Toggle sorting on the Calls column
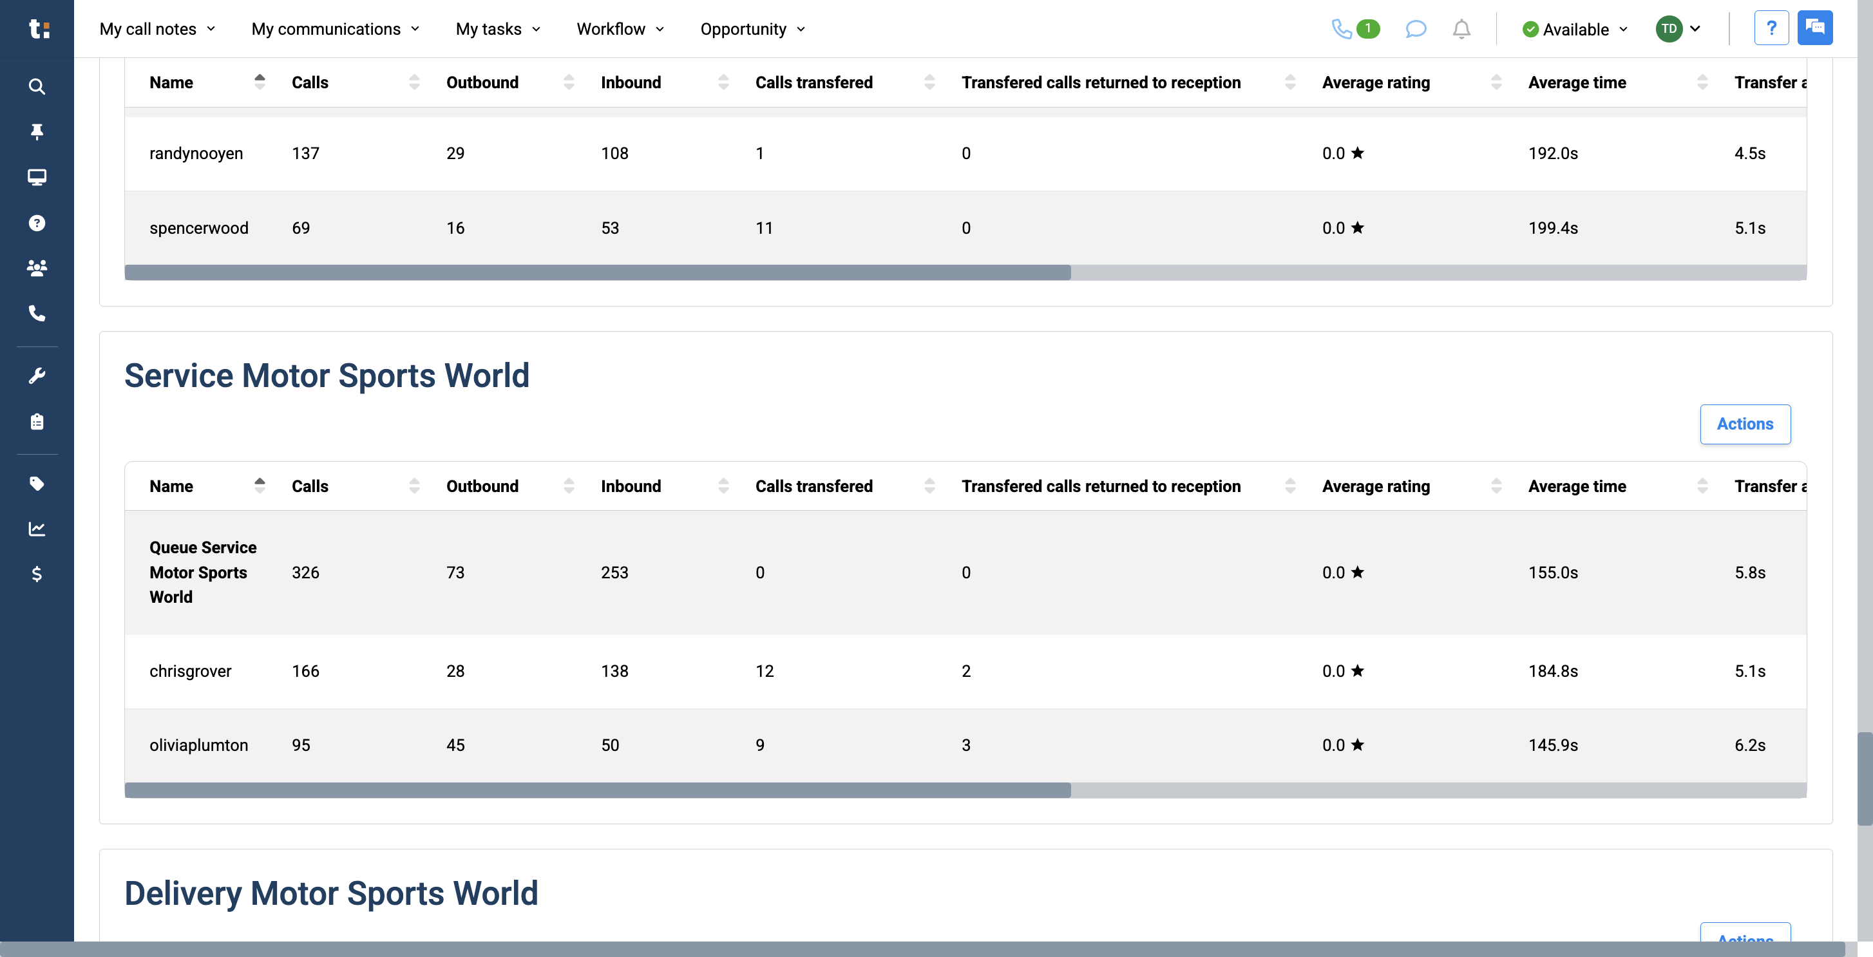The image size is (1873, 957). (x=414, y=486)
